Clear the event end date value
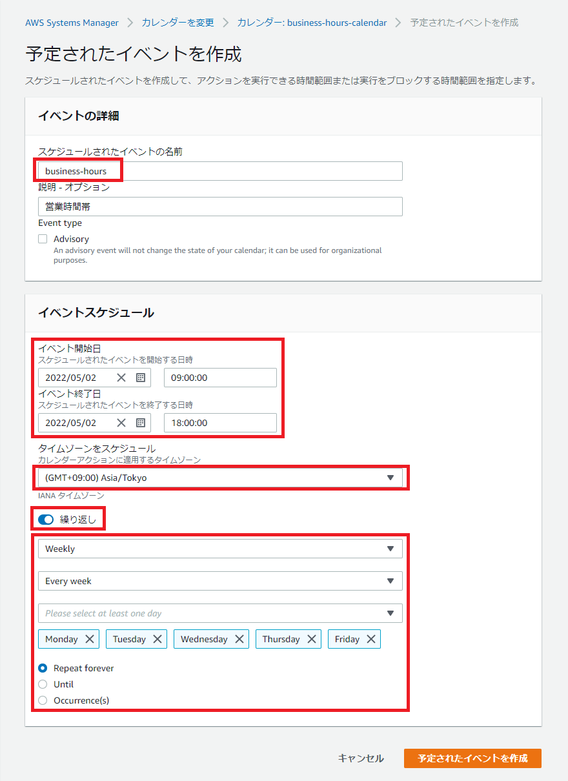Screen dimensions: 568x781 tap(121, 423)
